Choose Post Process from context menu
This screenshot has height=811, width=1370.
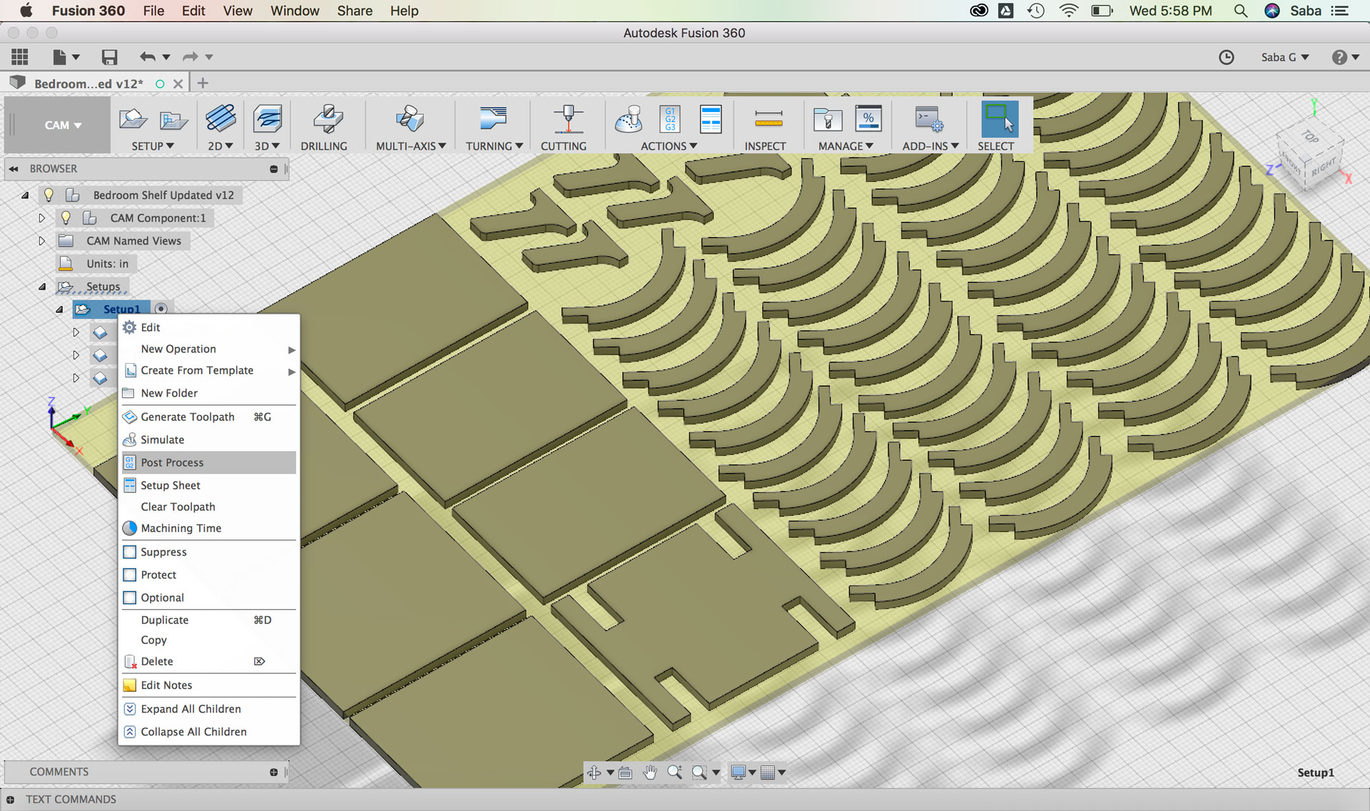172,462
